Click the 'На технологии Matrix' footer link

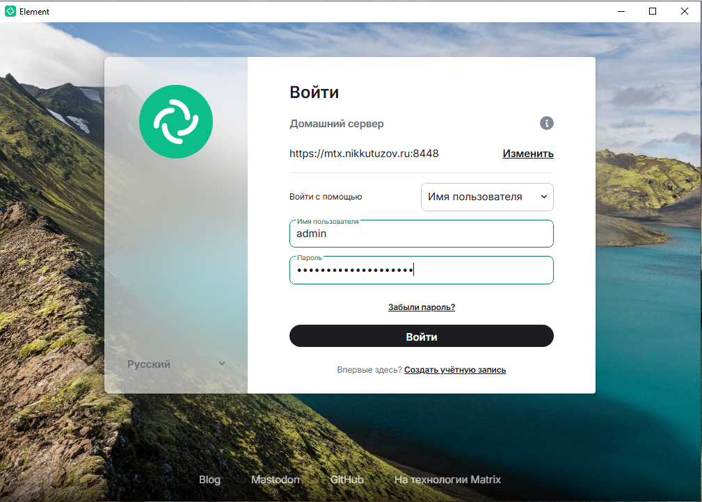click(447, 480)
